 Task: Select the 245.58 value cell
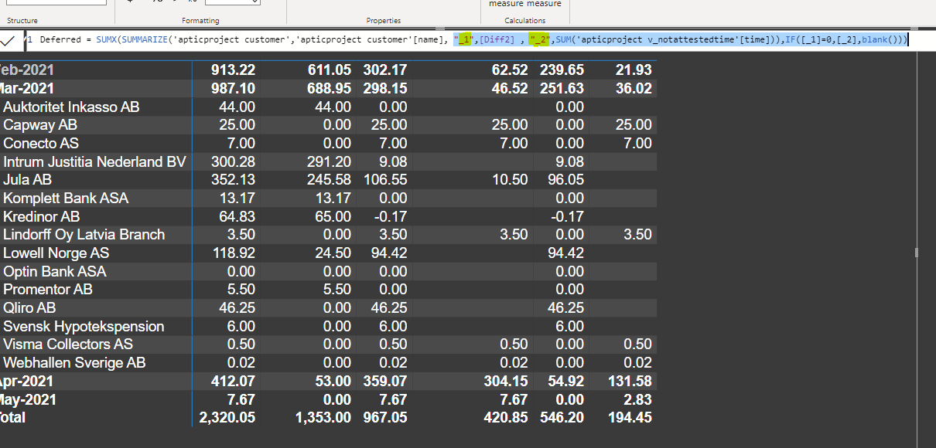pos(330,180)
